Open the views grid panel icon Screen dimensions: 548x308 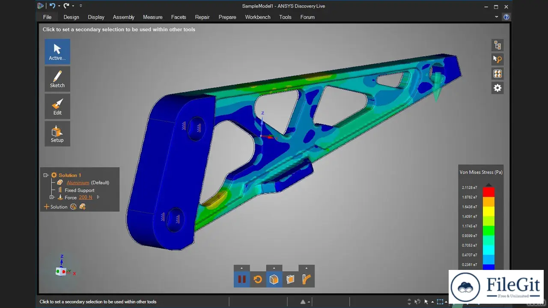pyautogui.click(x=497, y=74)
